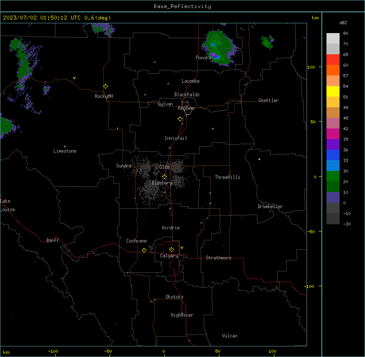Viewport: 365px width, 357px height.
Task: Click the Ponoka city label
Action: [x=203, y=58]
